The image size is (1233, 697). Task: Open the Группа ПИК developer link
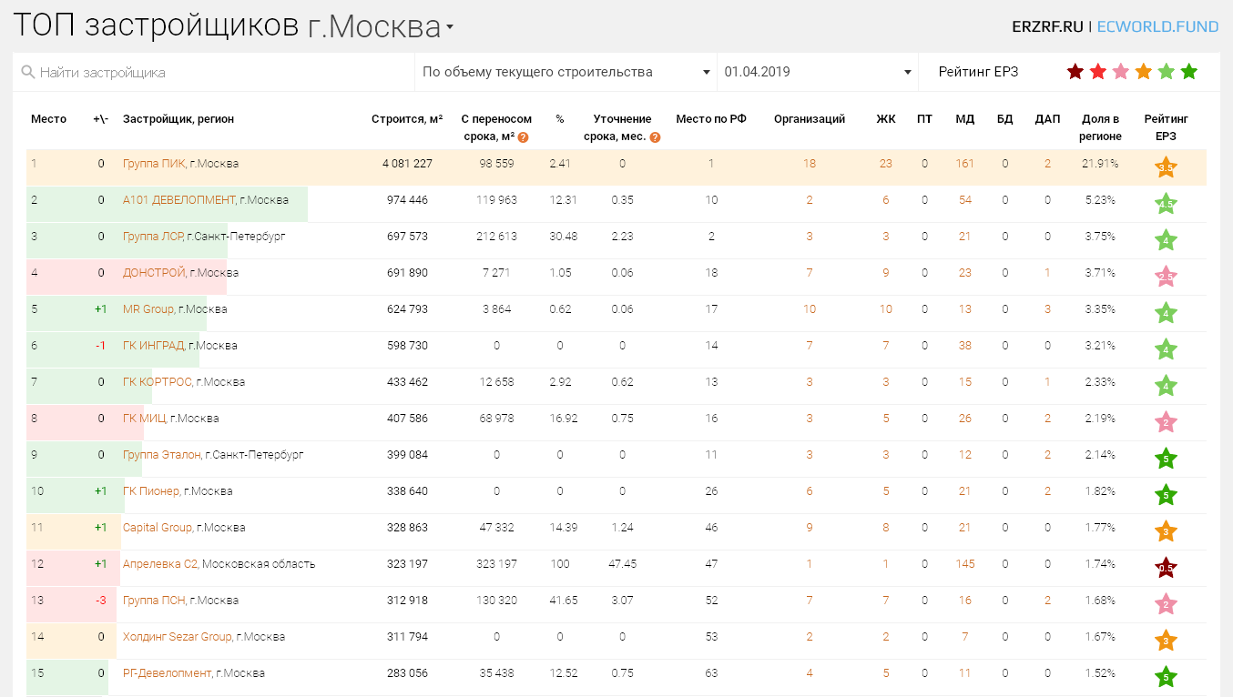click(154, 164)
